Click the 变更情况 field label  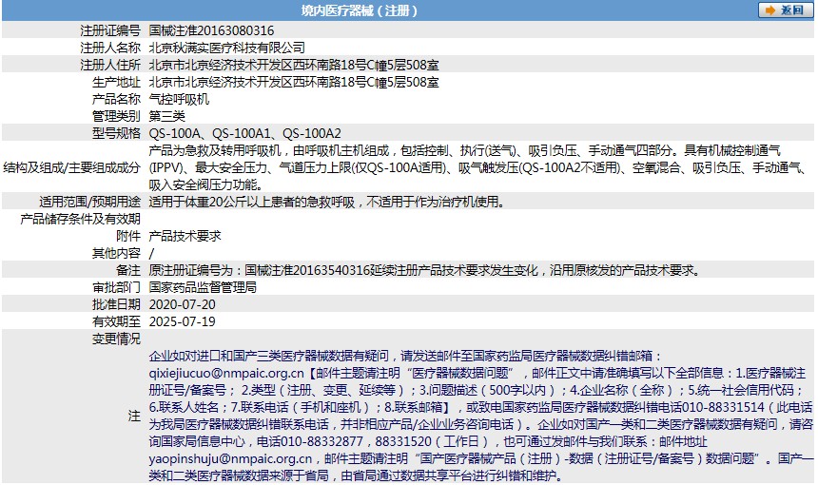tap(116, 339)
